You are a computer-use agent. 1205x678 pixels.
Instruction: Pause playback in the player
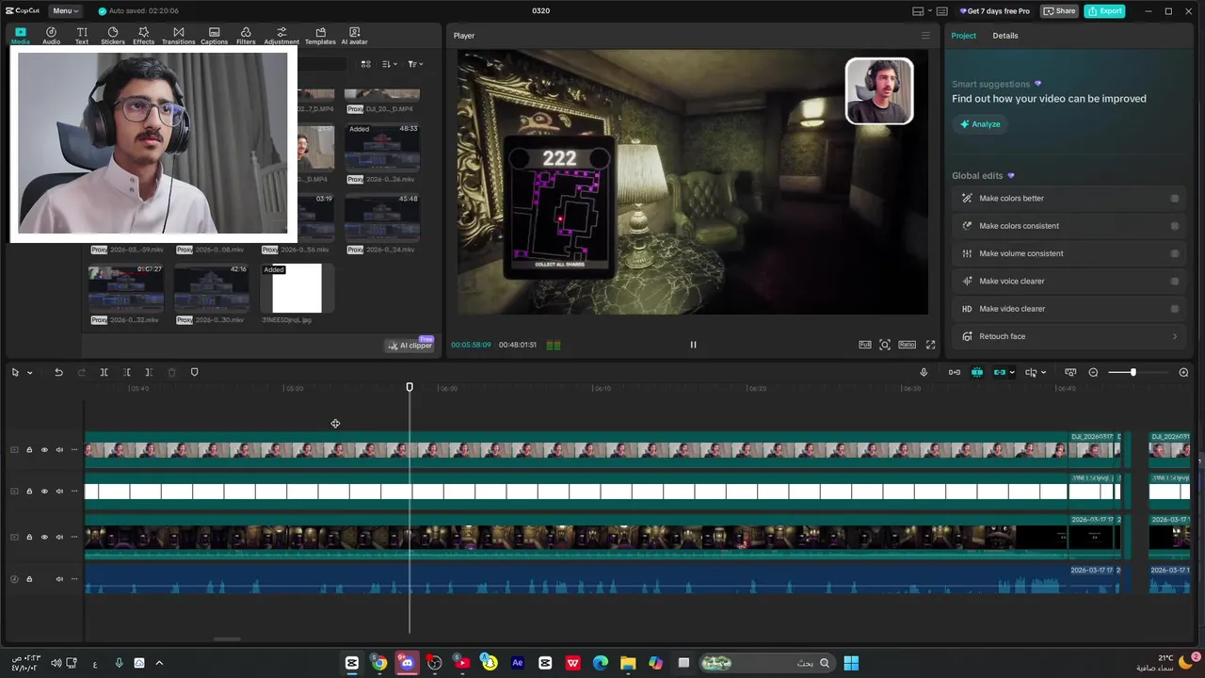click(693, 345)
